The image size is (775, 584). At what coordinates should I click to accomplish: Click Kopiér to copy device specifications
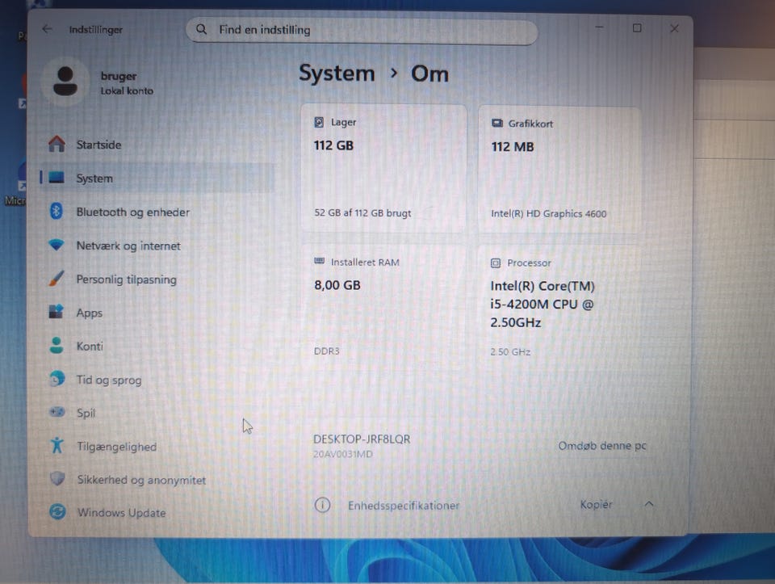tap(596, 504)
